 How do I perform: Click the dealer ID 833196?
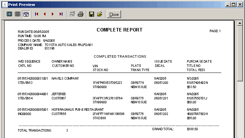pos(49,48)
